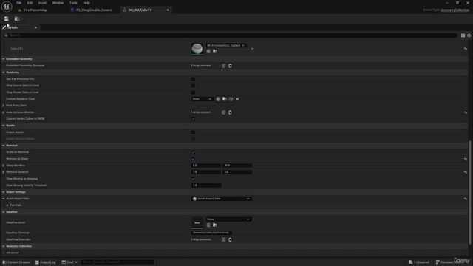This screenshot has height=266, width=473.
Task: Browse to Dataflow Asset in Content Browser
Action: [215, 225]
